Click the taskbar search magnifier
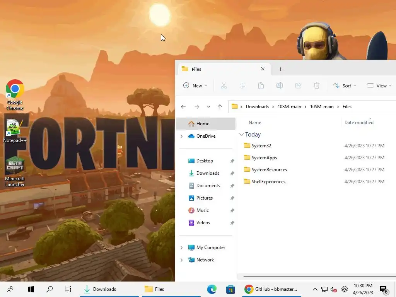 pos(49,289)
